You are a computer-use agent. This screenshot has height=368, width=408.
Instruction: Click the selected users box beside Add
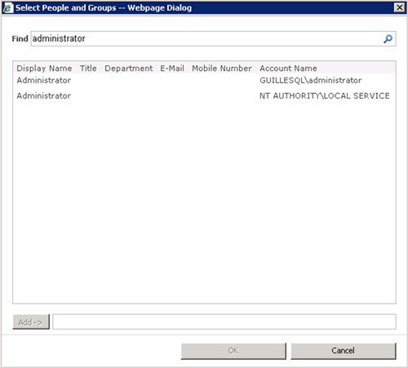click(x=224, y=321)
